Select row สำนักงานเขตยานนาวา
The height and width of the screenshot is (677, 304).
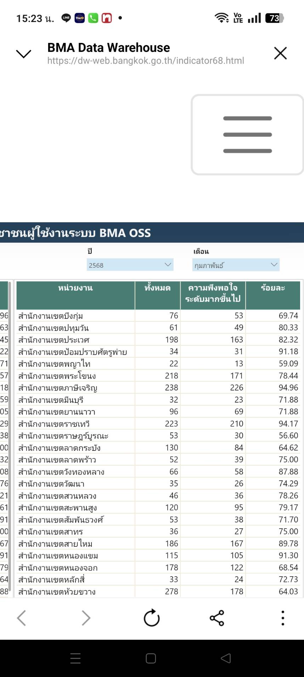click(158, 411)
